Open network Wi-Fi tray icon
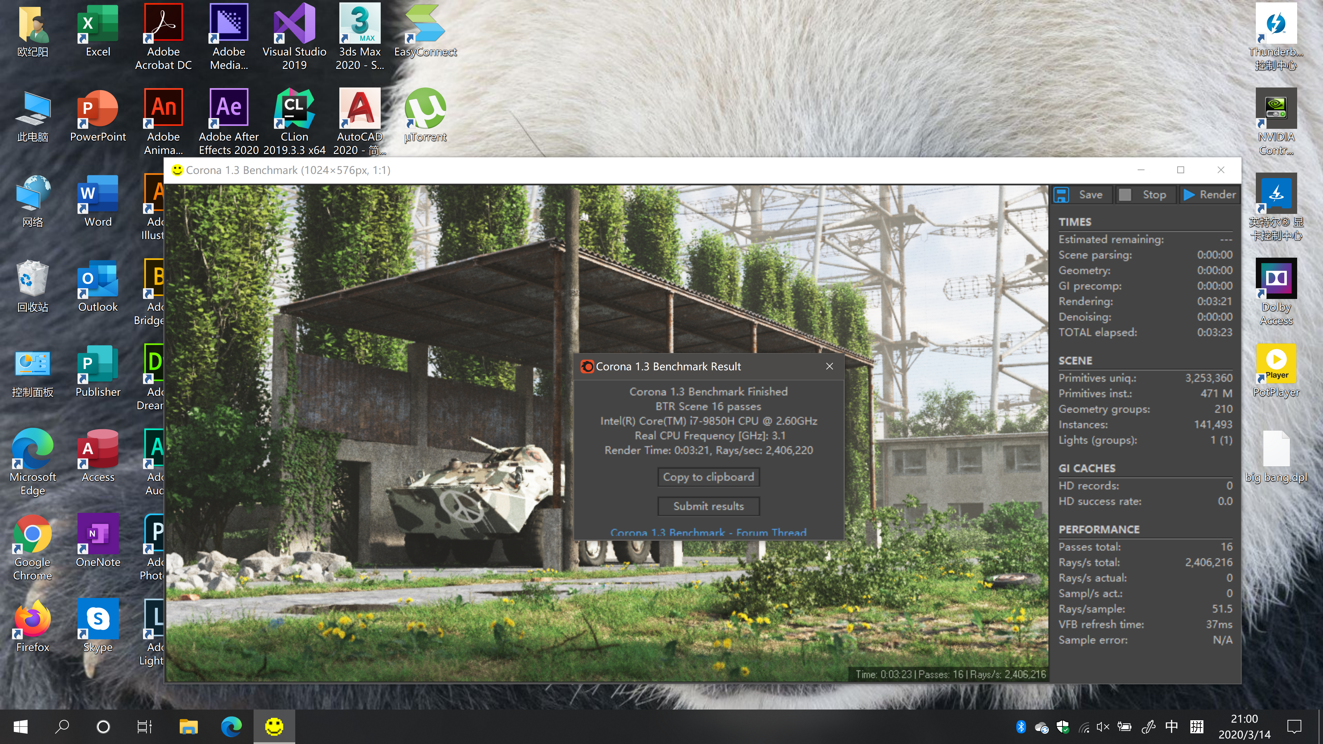Viewport: 1323px width, 744px height. pos(1084,726)
